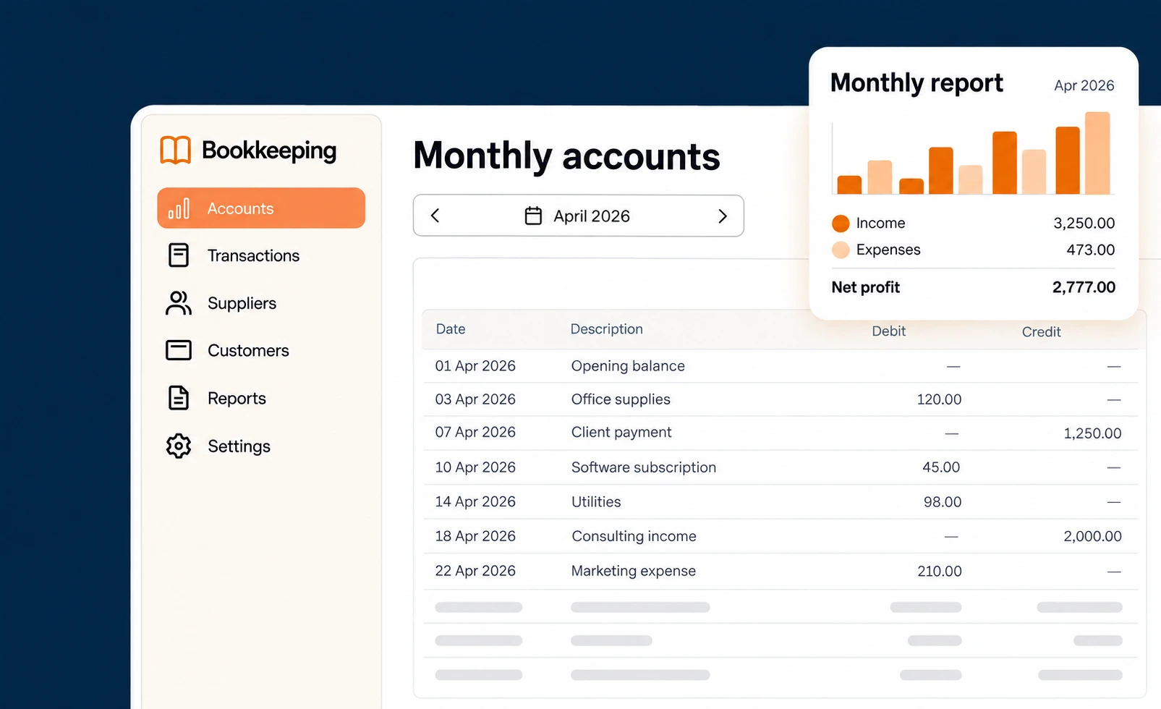Open the Reports section label
The image size is (1161, 709).
[237, 398]
